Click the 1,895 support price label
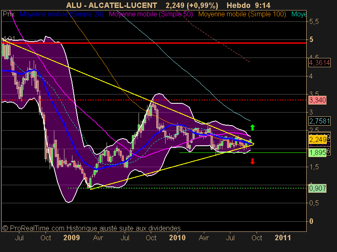 pos(318,153)
